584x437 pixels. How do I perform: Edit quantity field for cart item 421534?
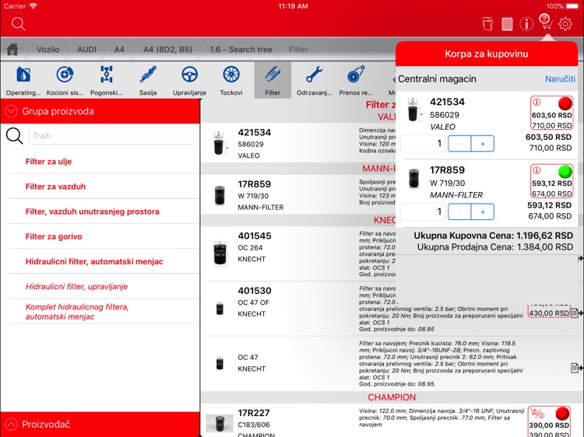(x=423, y=144)
